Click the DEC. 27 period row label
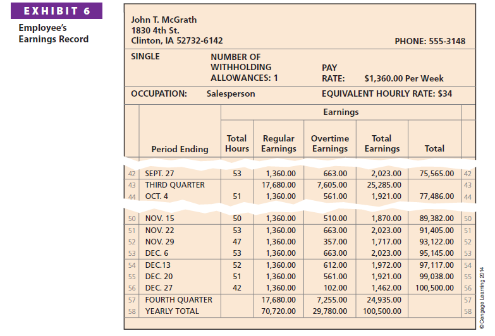 [x=158, y=288]
